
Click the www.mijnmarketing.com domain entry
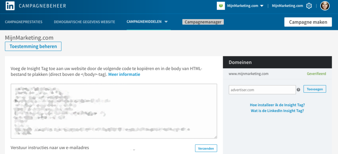pyautogui.click(x=249, y=74)
